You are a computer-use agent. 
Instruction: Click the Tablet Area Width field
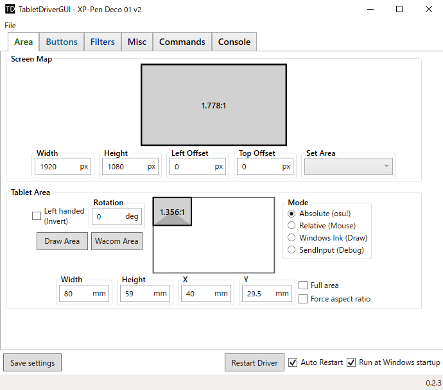[x=84, y=294]
